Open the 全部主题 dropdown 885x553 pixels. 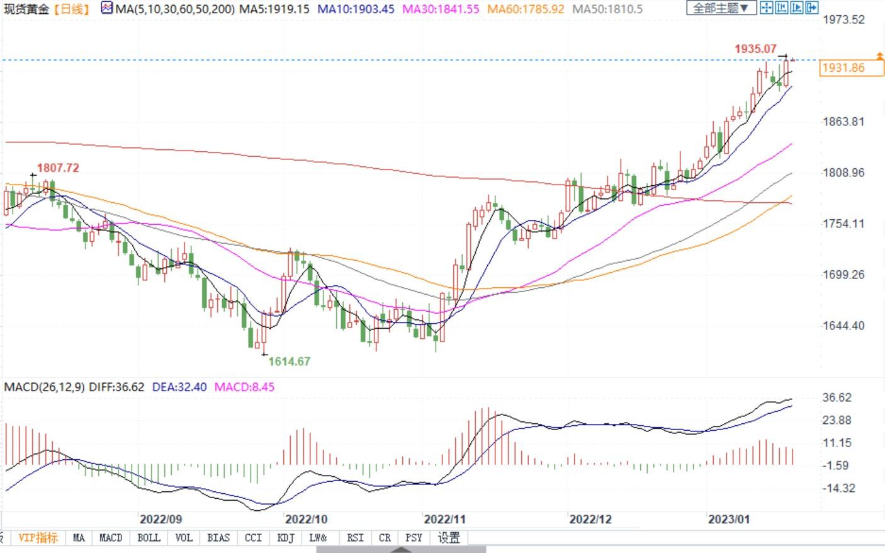[x=721, y=8]
